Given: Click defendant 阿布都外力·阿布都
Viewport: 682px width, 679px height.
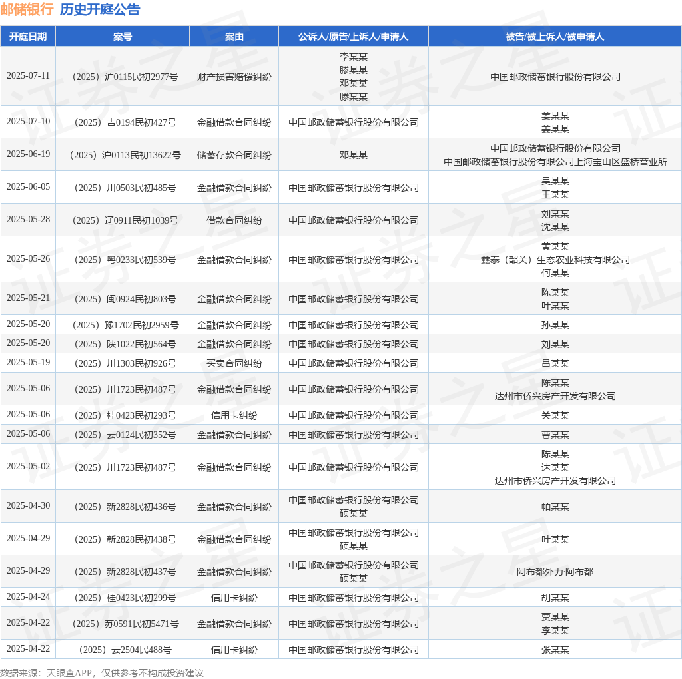Looking at the screenshot, I should tap(555, 572).
